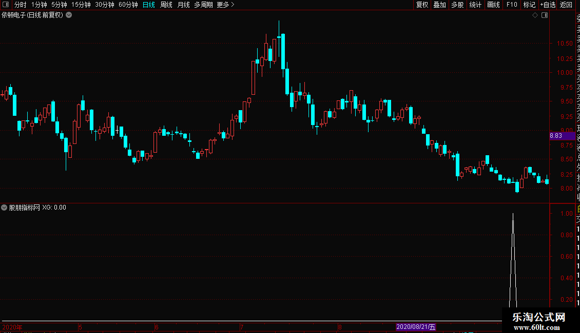Expand the 更多 periods menu

click(x=226, y=5)
